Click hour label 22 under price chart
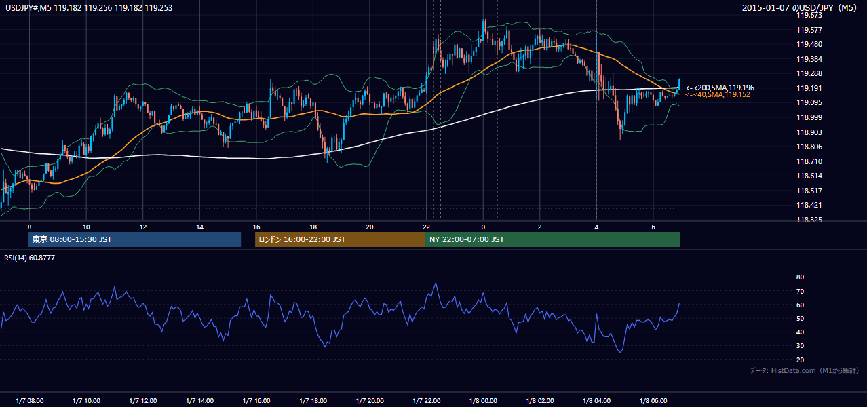This screenshot has width=867, height=407. (x=426, y=227)
